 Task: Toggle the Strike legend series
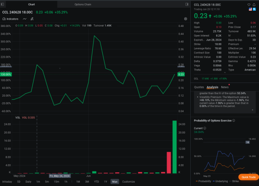point(234,181)
